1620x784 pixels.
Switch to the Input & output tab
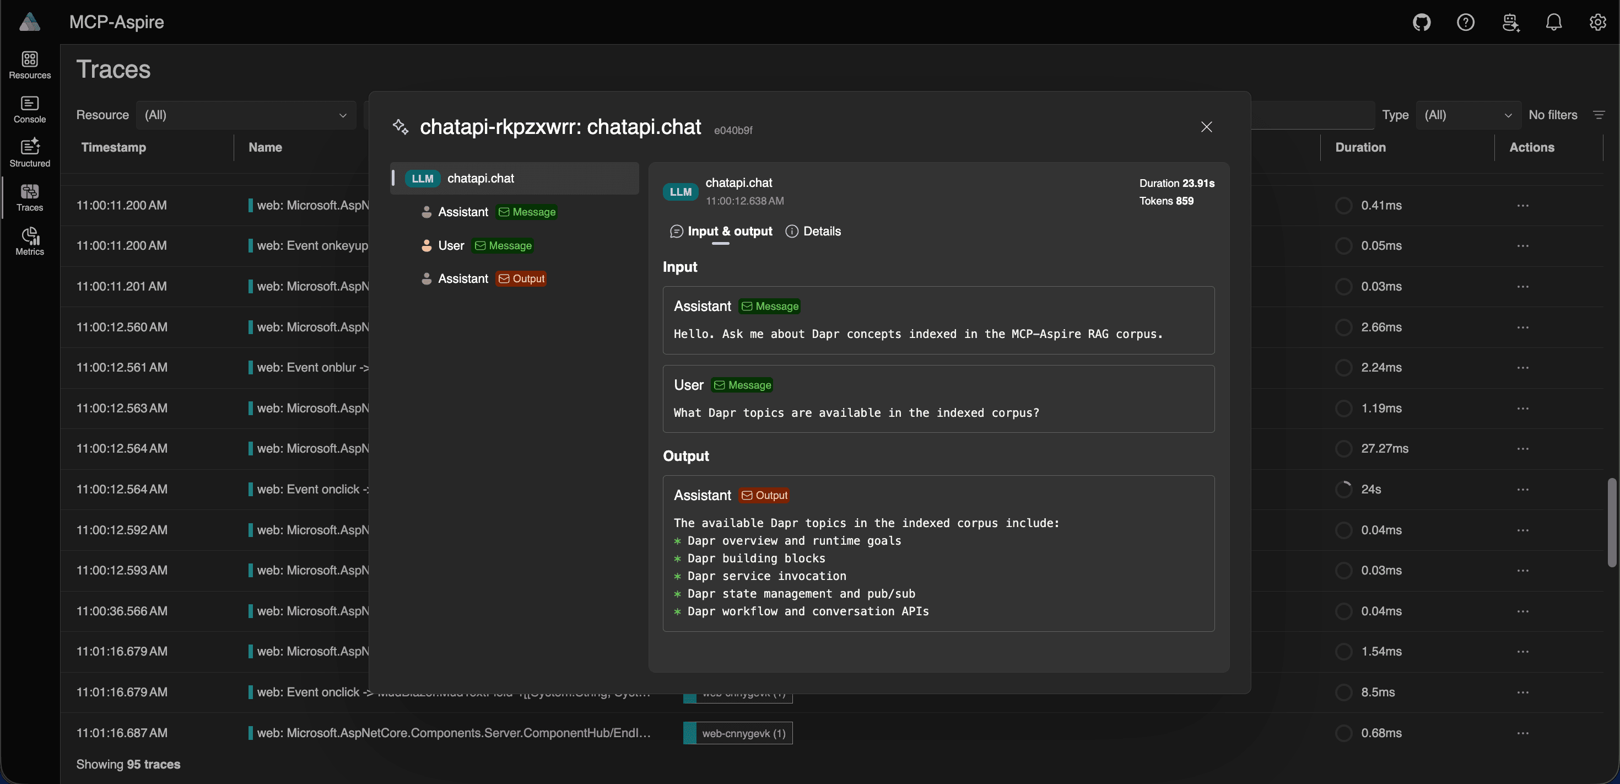coord(721,232)
